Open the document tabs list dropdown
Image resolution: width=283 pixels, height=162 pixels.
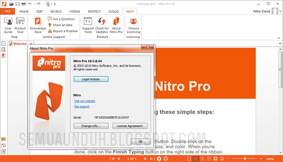(x=280, y=44)
